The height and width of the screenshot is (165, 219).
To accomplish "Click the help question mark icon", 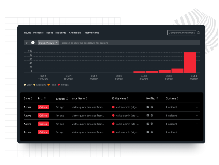I will tap(199, 33).
